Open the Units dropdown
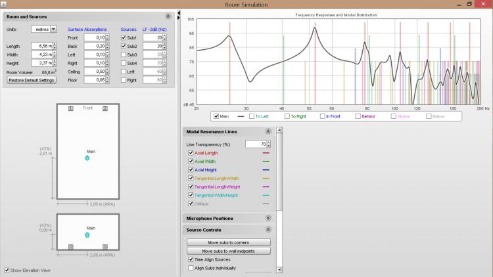Image resolution: width=493 pixels, height=277 pixels. tap(53, 29)
